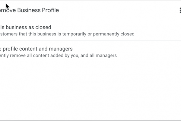Open the three-dot more options menu
This screenshot has height=121, width=181.
180,10
